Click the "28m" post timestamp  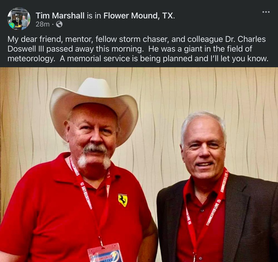[x=43, y=24]
